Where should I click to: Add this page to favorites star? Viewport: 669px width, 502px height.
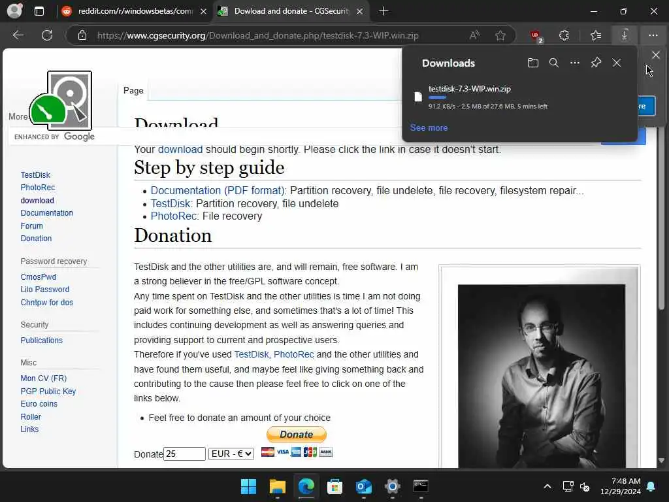tap(500, 35)
